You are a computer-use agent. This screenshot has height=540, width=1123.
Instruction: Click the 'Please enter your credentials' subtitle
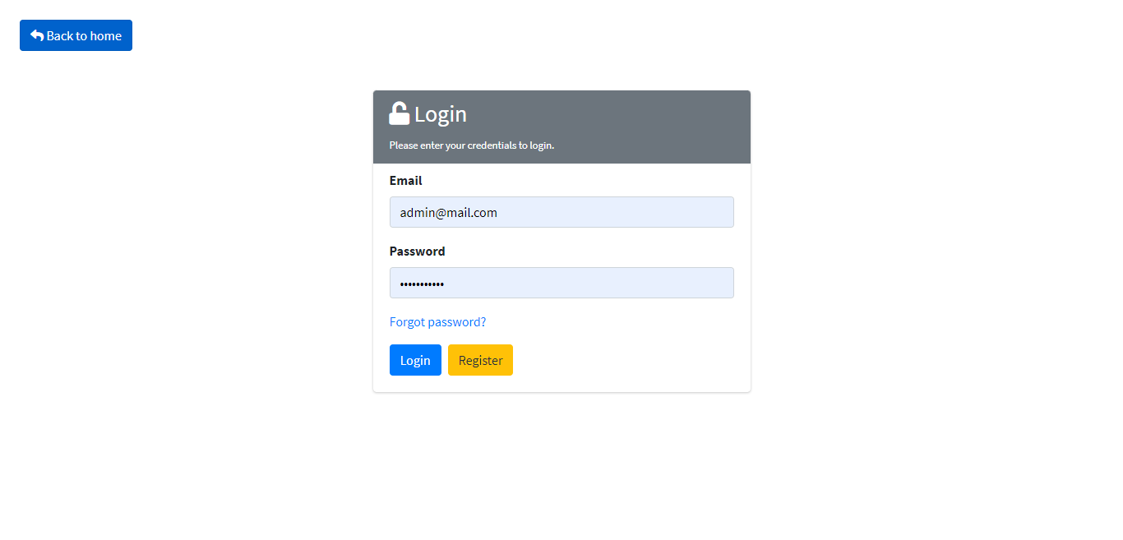point(472,145)
